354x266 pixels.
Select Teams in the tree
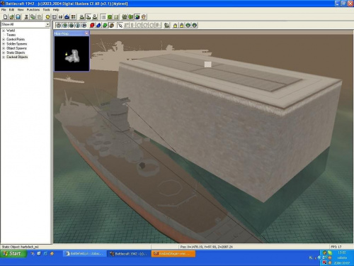[x=11, y=35]
